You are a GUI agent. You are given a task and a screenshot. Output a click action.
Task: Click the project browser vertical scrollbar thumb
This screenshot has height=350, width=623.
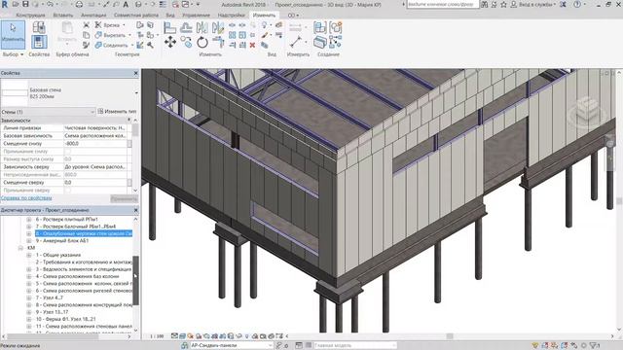tap(135, 281)
